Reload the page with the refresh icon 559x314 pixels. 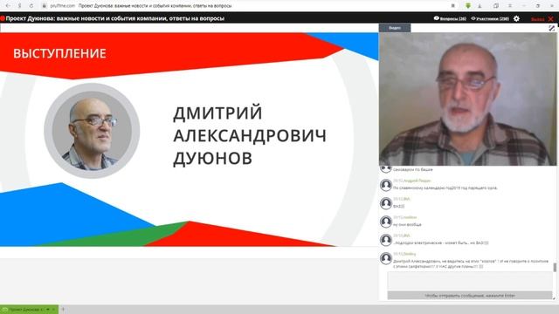point(31,6)
